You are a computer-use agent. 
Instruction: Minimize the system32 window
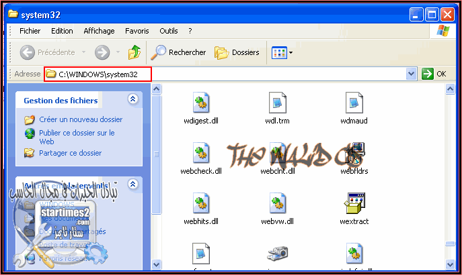pyautogui.click(x=416, y=14)
